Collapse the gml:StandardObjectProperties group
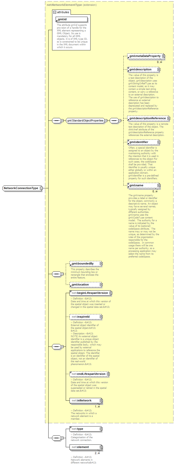Screen dimensions: 176x468 106,121
